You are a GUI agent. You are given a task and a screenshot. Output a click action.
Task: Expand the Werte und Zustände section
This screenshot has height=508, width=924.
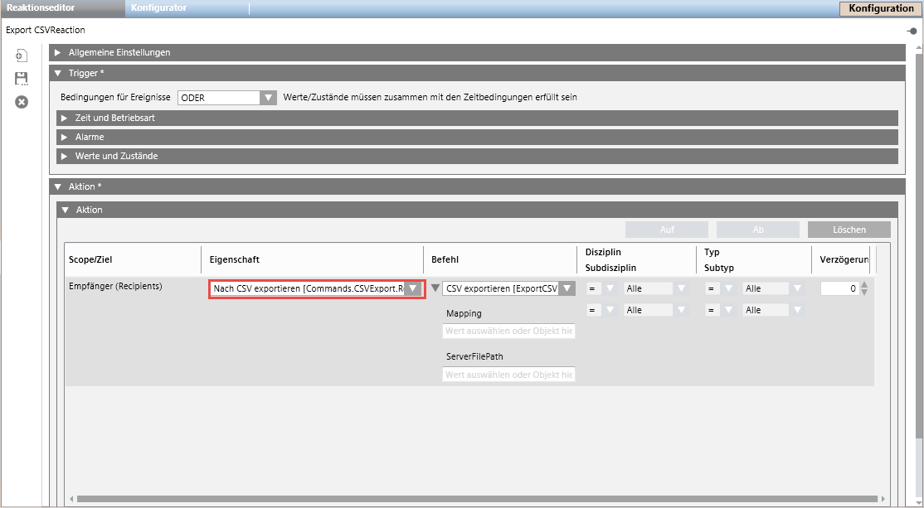65,156
